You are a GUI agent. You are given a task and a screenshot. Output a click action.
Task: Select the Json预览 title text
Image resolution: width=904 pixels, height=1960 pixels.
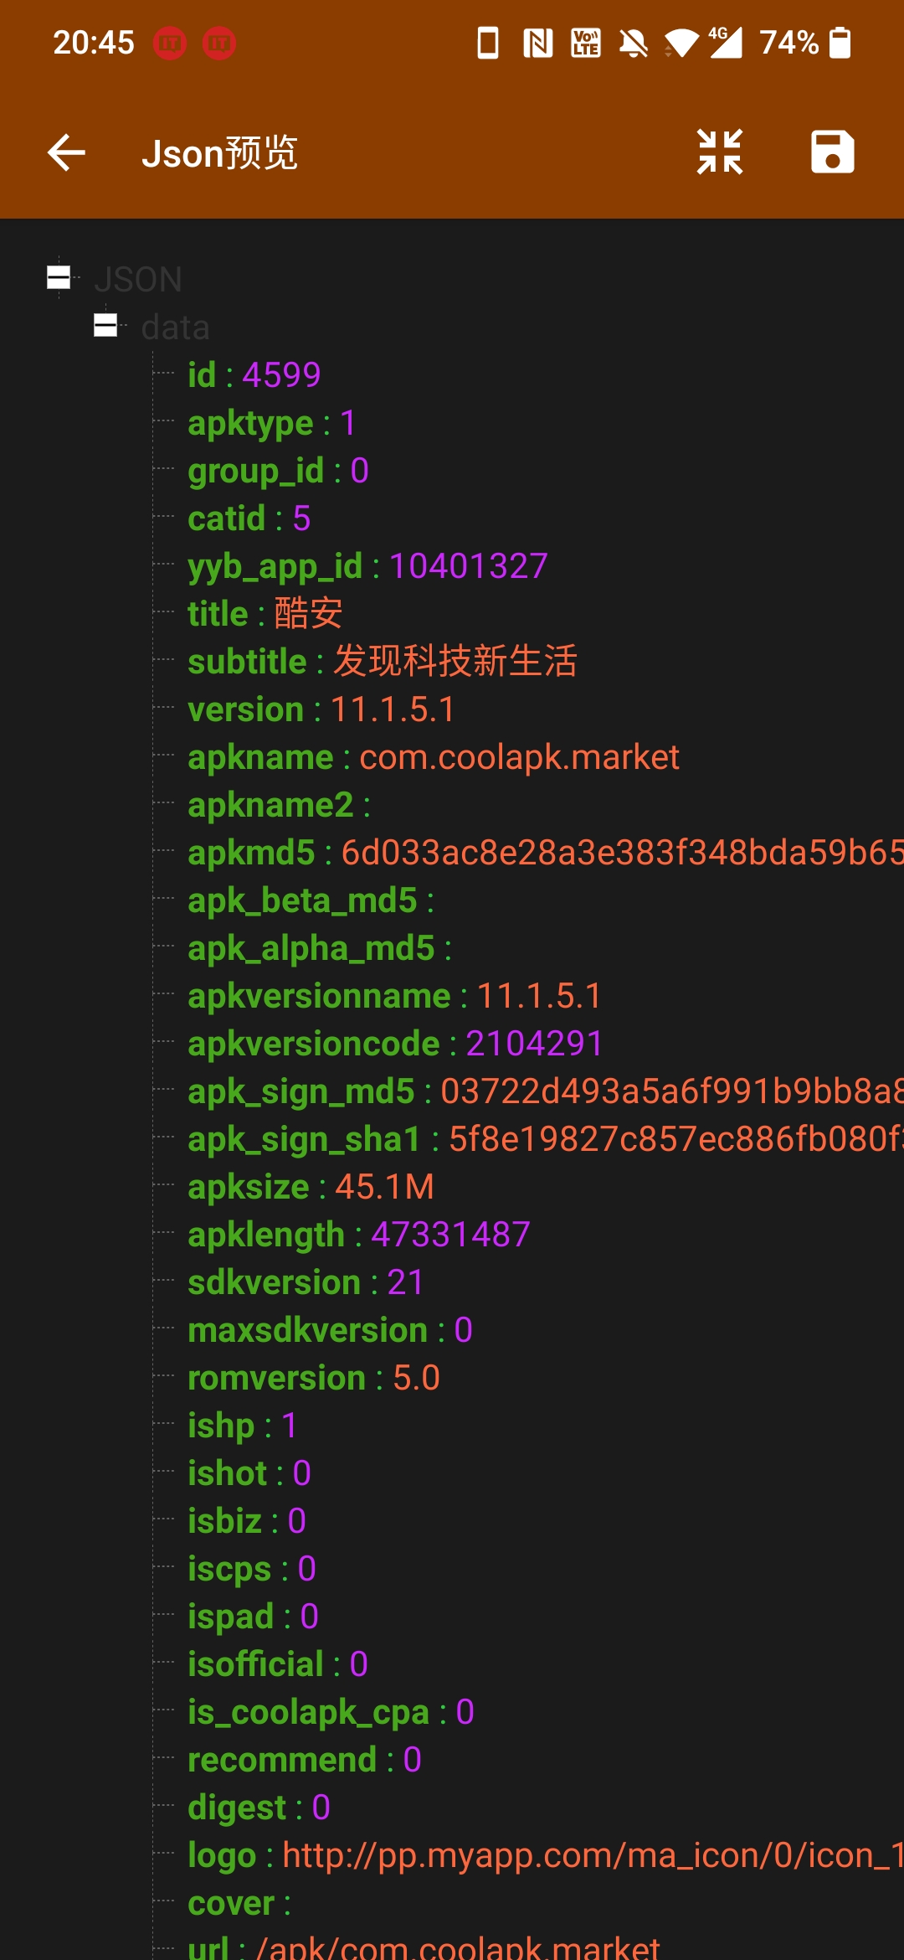click(220, 153)
